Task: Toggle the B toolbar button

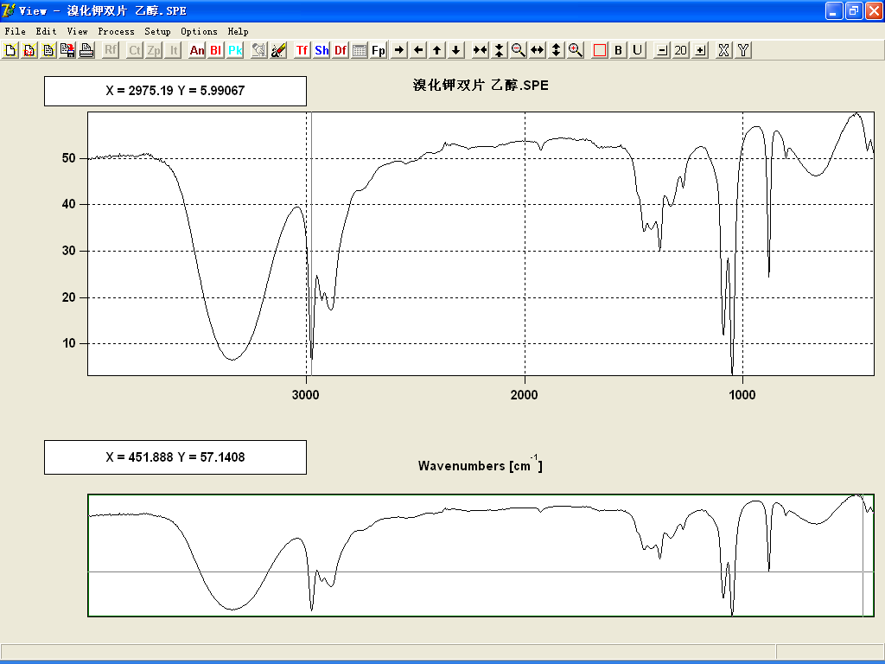Action: (x=619, y=50)
